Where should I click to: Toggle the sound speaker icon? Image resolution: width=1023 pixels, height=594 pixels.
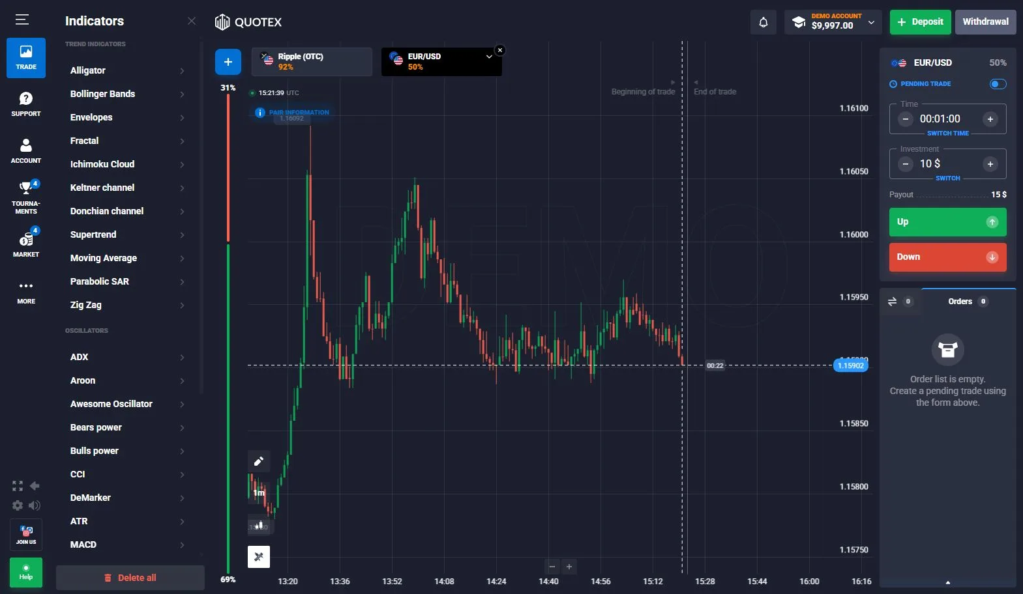tap(35, 505)
